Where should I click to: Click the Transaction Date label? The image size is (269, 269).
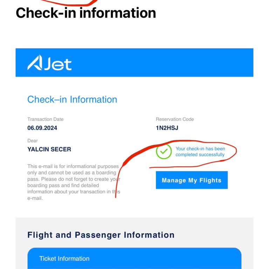tap(46, 119)
